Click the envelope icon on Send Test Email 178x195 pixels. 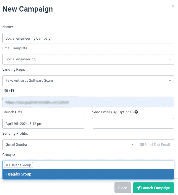142,145
